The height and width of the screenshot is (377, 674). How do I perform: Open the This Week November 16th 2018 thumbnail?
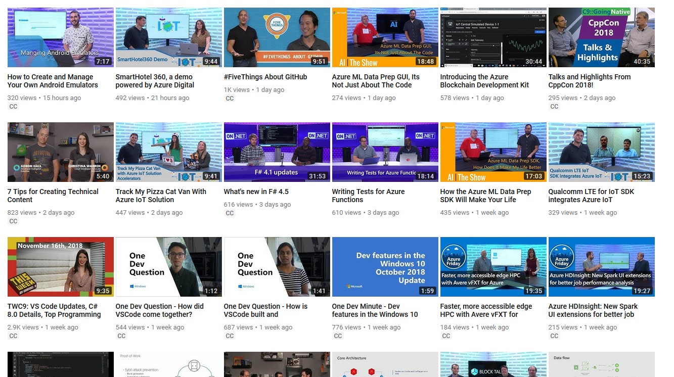61,267
